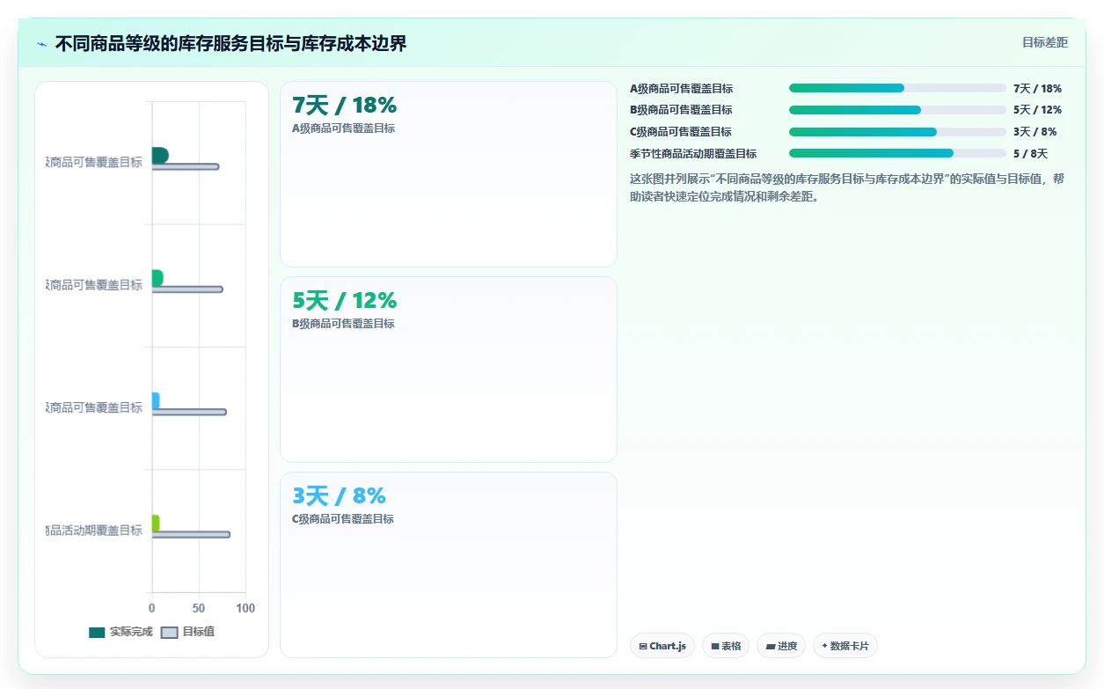
Task: Click the 目标差距 label in the header
Action: (1045, 42)
